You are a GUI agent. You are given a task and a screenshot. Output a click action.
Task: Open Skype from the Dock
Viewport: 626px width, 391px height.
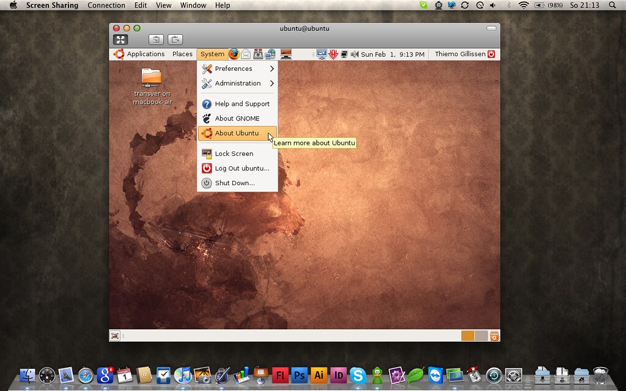(x=358, y=375)
